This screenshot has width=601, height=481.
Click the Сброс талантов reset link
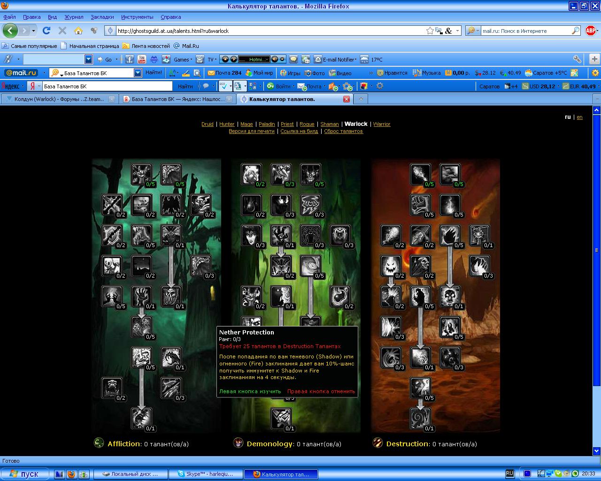click(343, 131)
